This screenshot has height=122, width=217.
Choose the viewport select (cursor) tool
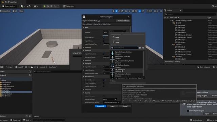point(114,11)
